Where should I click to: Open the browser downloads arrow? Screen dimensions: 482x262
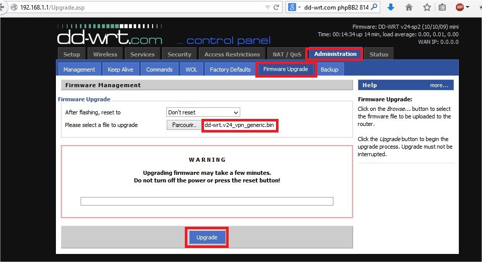pyautogui.click(x=391, y=8)
